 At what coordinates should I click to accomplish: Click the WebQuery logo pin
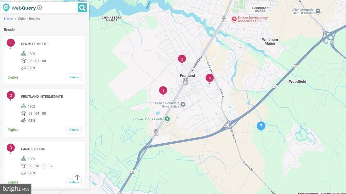coord(6,7)
